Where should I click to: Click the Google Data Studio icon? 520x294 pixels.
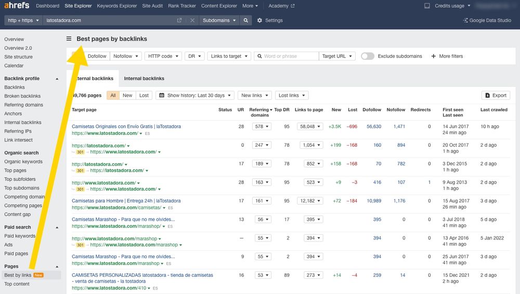(465, 20)
